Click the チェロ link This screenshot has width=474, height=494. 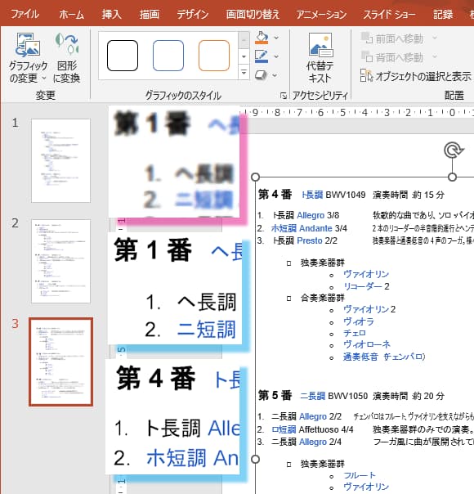point(355,333)
